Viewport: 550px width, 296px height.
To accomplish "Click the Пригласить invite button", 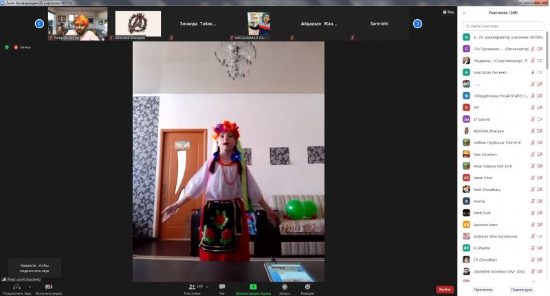I will (x=483, y=290).
